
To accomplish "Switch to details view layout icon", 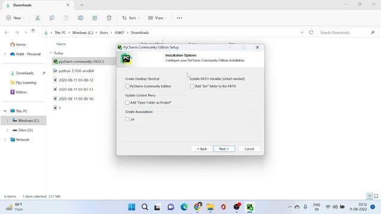I will [x=370, y=196].
